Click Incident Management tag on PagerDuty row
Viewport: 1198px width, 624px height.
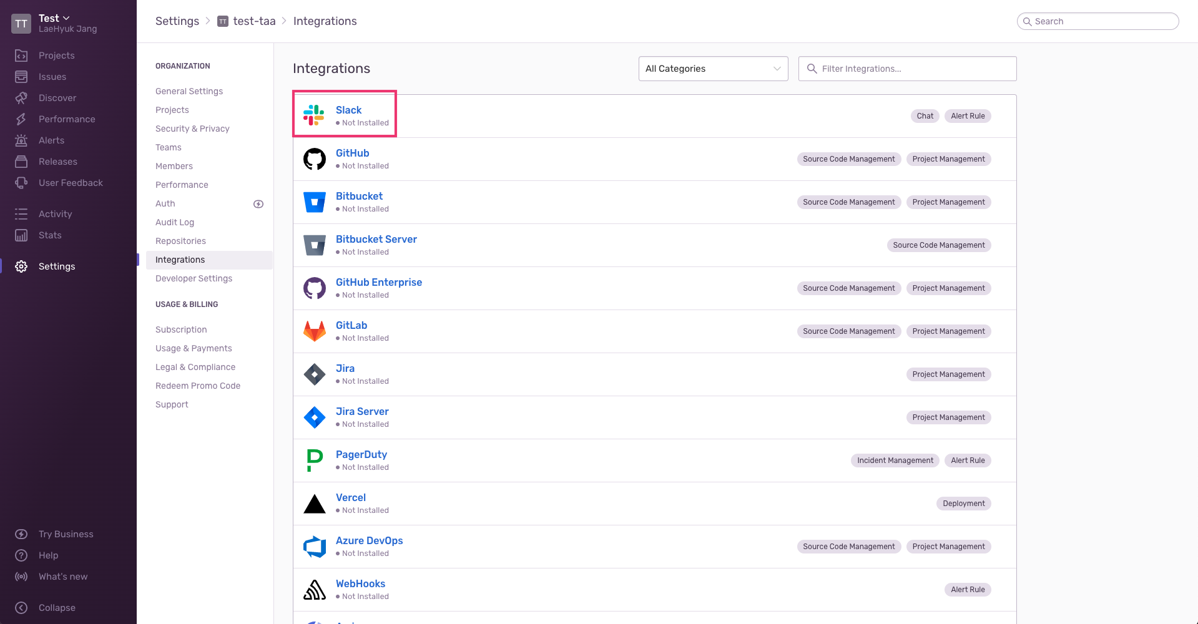895,461
